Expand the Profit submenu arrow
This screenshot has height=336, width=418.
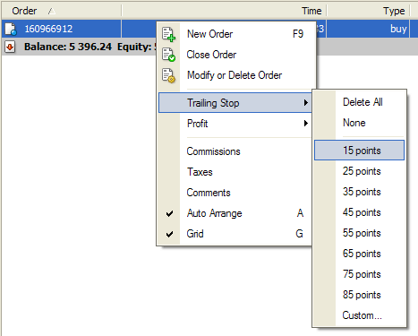[x=305, y=124]
